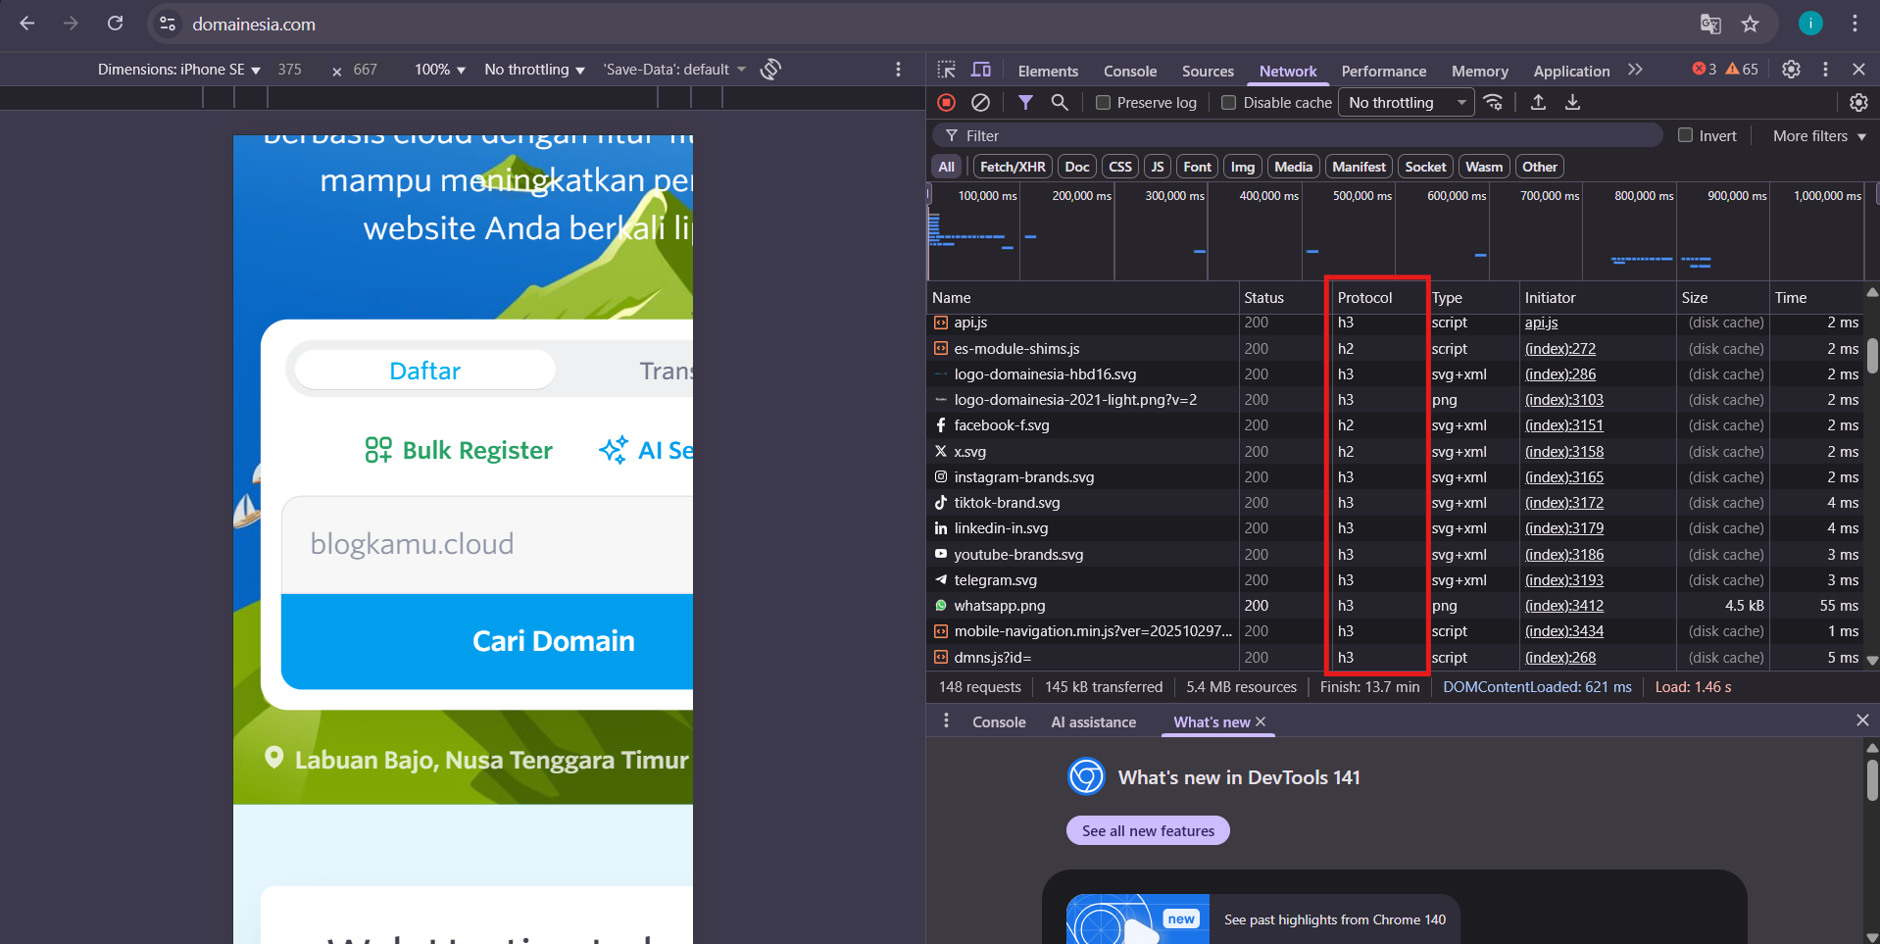Open Network panel throttling dropdown

[1407, 102]
